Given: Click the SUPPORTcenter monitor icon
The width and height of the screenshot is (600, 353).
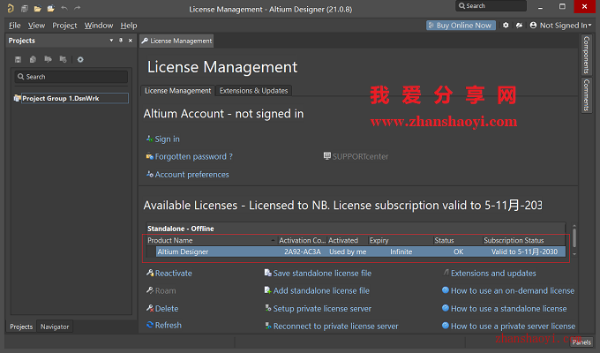Looking at the screenshot, I should click(327, 156).
